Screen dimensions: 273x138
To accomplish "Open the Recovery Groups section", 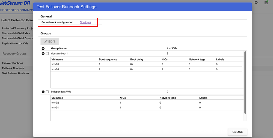I will click(x=14, y=53).
